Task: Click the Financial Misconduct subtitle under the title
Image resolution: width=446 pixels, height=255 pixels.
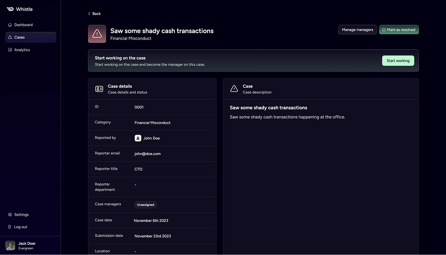Action: (131, 38)
